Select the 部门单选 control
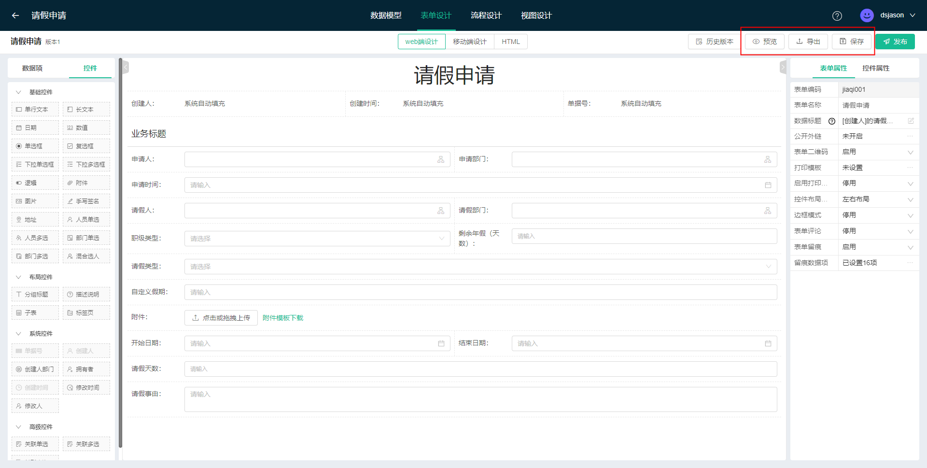This screenshot has width=927, height=468. coord(86,238)
